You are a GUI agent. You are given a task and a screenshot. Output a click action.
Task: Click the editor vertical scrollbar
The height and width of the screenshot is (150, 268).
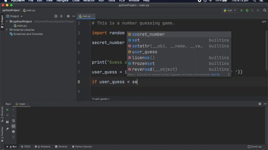(x=266, y=50)
